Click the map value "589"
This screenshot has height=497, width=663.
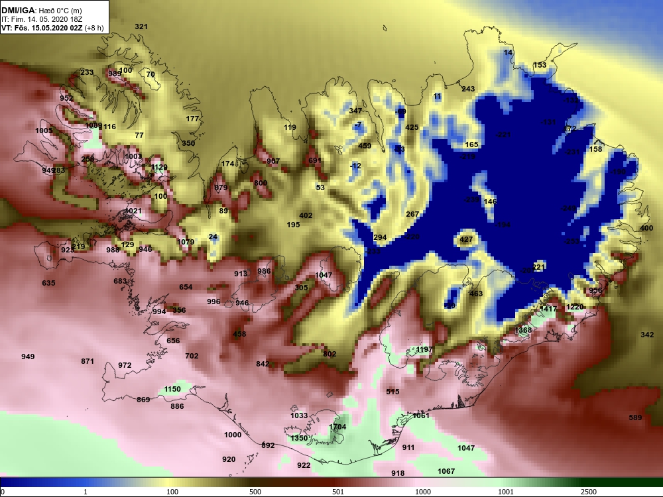point(635,417)
